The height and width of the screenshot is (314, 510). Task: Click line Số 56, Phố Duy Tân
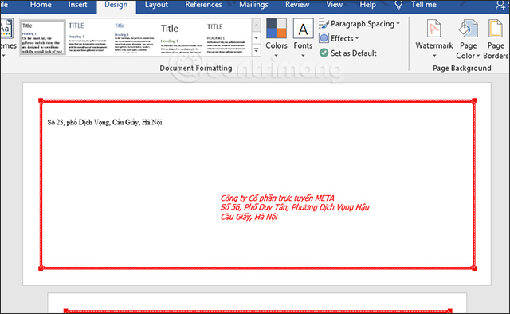[295, 207]
